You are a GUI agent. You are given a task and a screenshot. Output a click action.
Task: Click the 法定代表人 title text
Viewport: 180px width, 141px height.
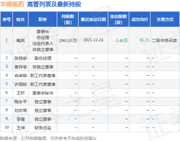(43, 43)
